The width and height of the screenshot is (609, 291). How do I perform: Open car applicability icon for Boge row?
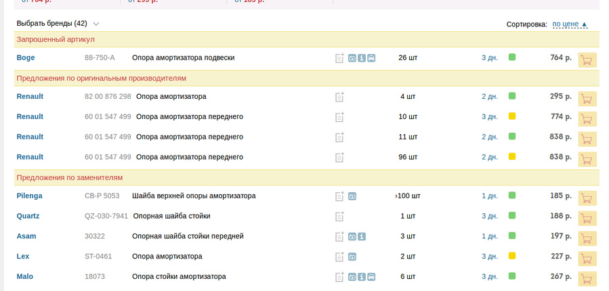[371, 58]
